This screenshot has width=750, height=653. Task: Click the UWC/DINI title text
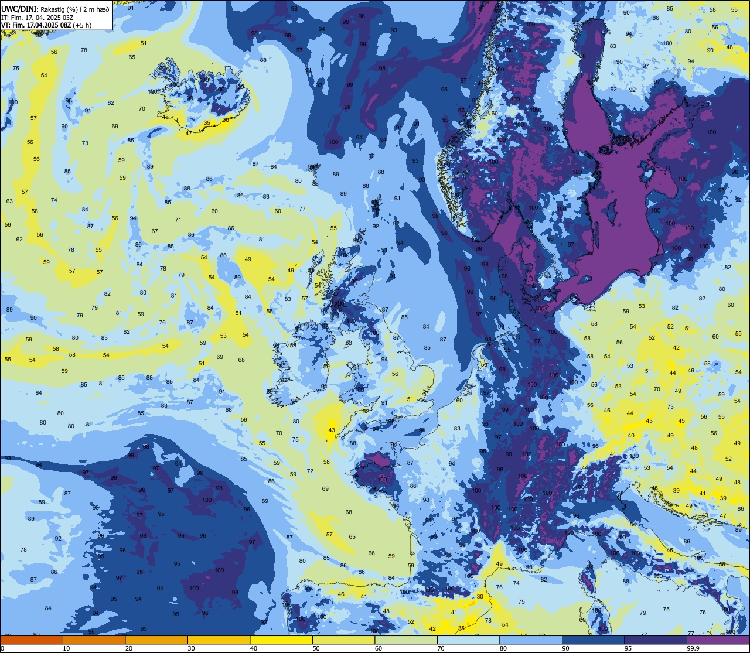pos(19,9)
